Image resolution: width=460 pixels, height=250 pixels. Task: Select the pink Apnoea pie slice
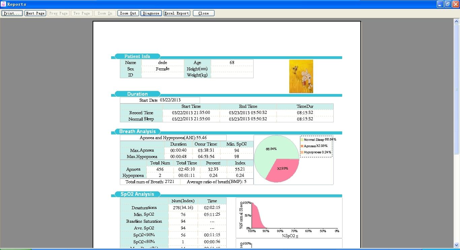click(282, 169)
